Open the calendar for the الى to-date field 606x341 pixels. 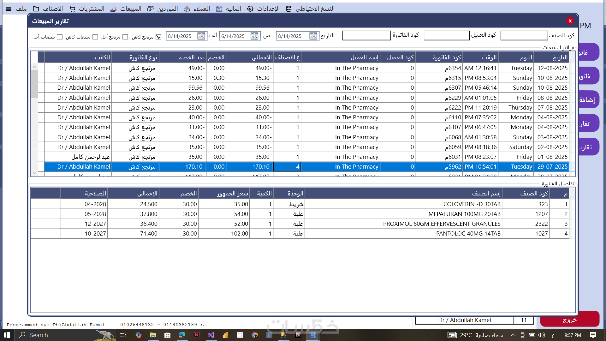pos(201,36)
